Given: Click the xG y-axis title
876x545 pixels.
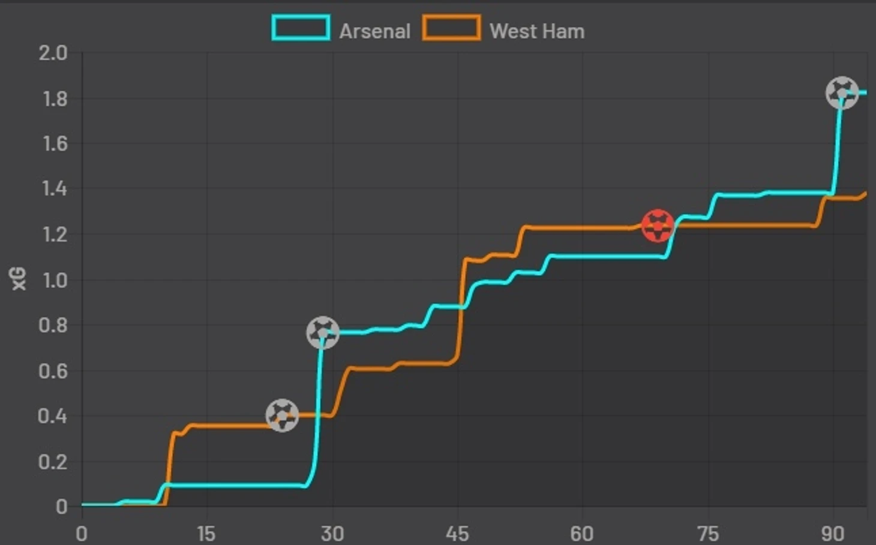Looking at the screenshot, I should pos(19,279).
